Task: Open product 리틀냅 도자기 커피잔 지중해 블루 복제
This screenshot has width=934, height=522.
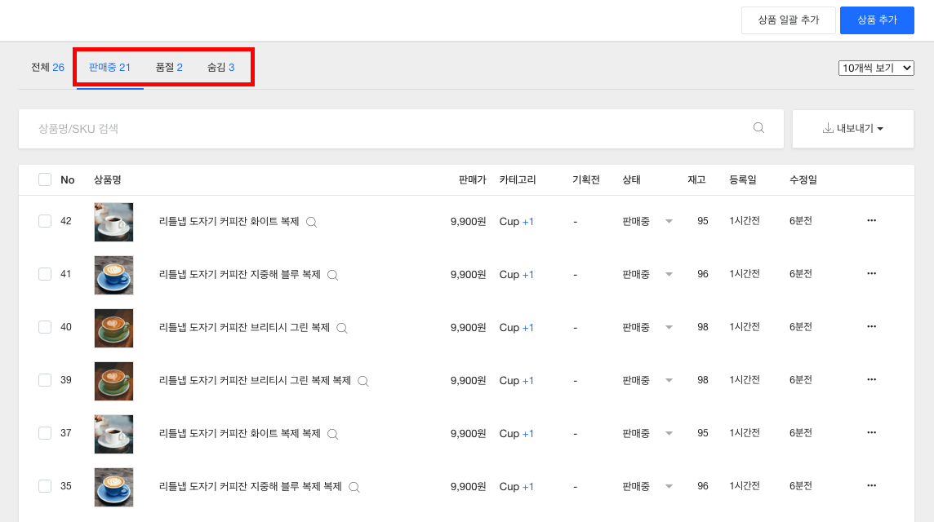Action: point(239,274)
